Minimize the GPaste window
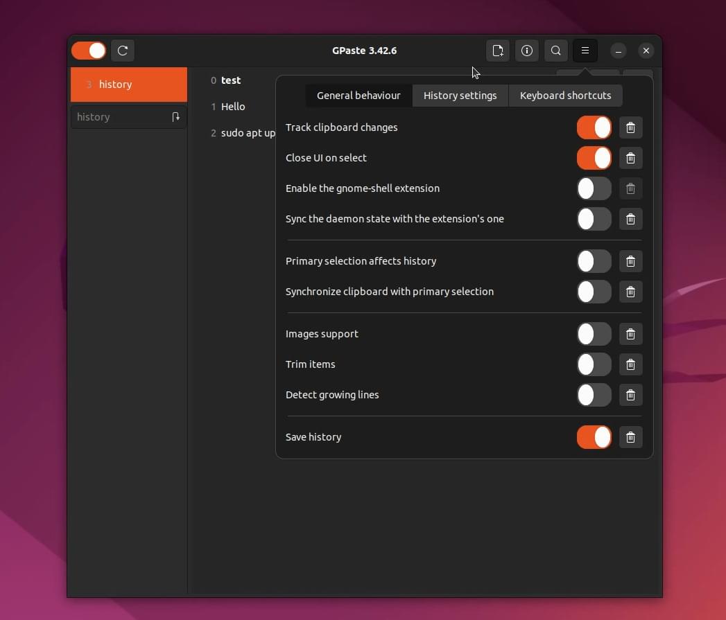Viewport: 726px width, 620px height. 618,51
